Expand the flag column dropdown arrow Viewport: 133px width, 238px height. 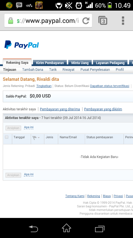pyautogui.click(x=39, y=138)
